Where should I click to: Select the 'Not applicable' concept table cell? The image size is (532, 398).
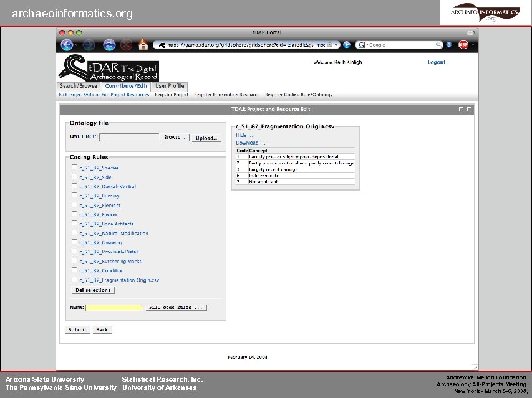[x=302, y=181]
